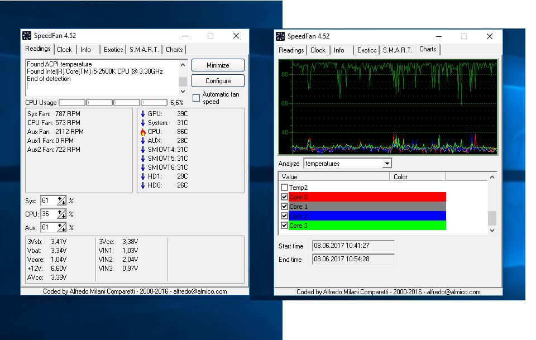The width and height of the screenshot is (536, 340).
Task: Click the GPU temperature down-arrow icon
Action: pos(143,114)
